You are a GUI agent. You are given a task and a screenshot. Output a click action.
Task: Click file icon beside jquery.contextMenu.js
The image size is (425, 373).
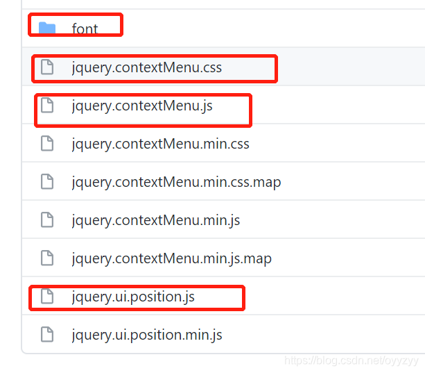47,105
